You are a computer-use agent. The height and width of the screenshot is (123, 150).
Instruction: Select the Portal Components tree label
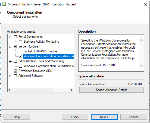[30, 37]
